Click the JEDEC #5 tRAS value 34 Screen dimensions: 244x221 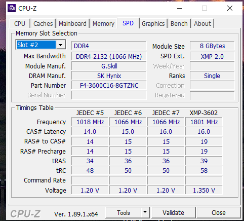point(90,161)
